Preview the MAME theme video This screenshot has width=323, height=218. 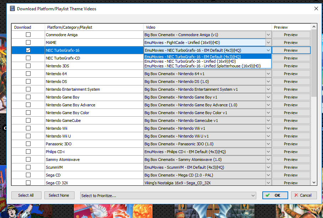tap(291, 43)
